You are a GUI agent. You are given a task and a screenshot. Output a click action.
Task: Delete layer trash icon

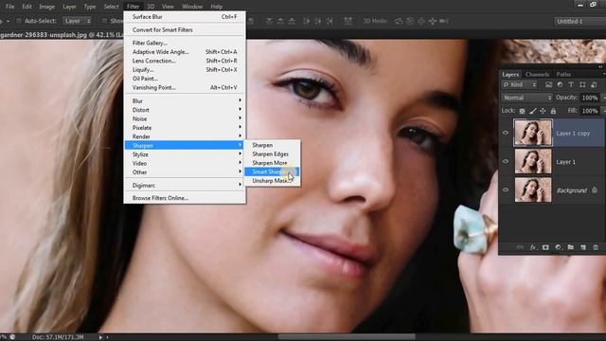(x=596, y=247)
